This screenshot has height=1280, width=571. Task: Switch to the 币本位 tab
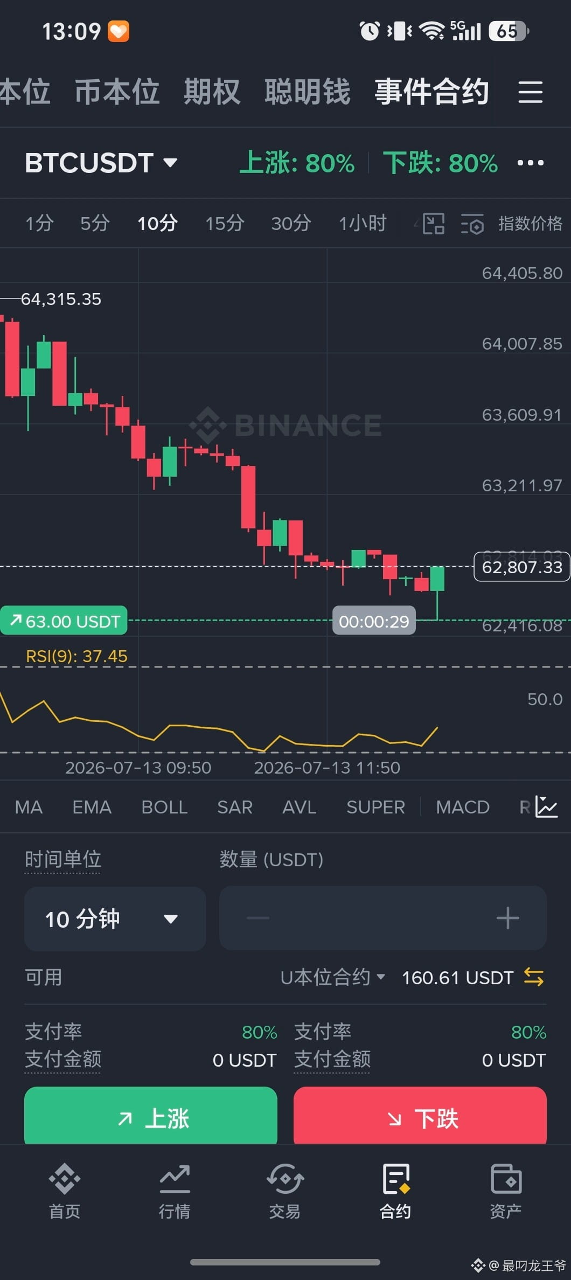[x=117, y=92]
